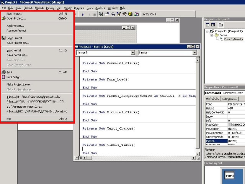Screen dimensions: 245x184
Task: Choose Save Project menu entry
Action: click(37, 38)
